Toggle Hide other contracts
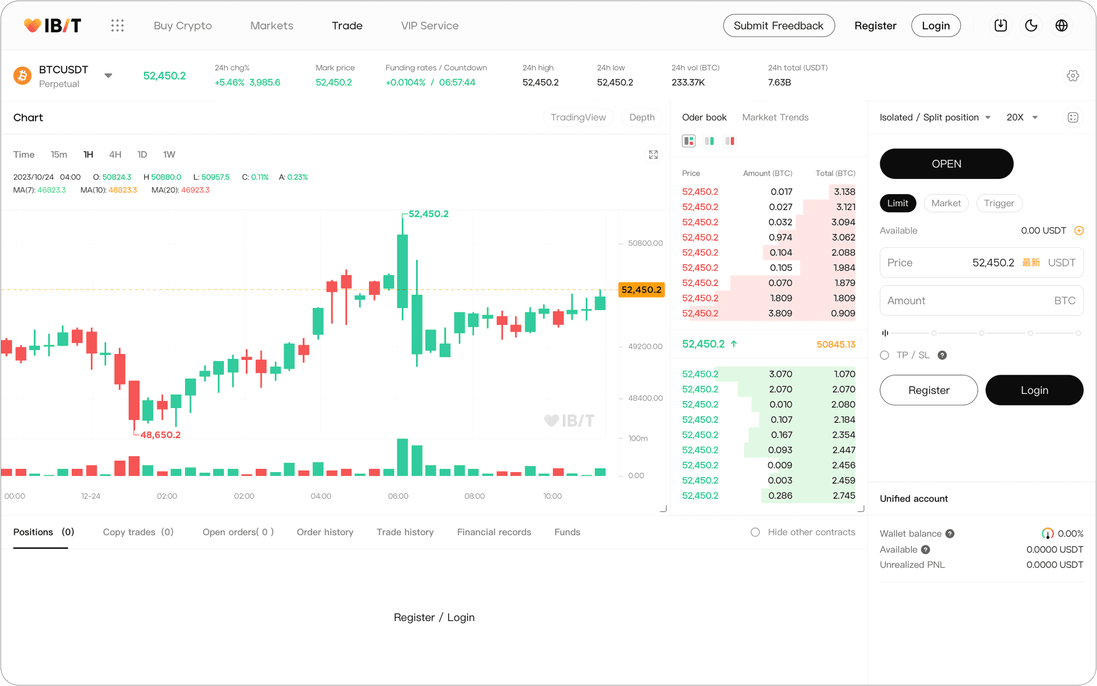The image size is (1097, 686). [755, 532]
